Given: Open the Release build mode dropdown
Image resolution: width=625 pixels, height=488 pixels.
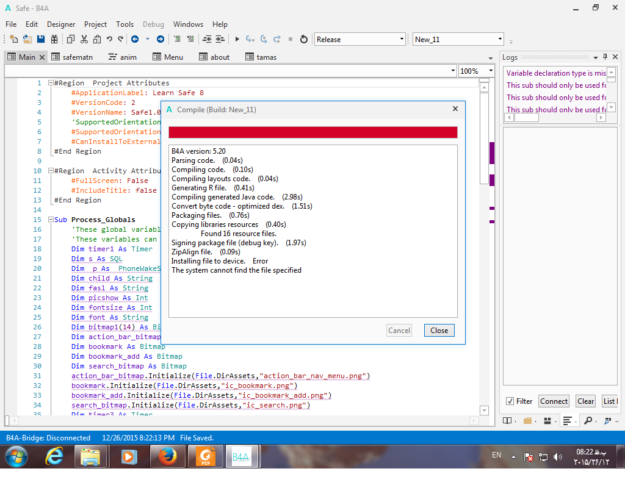Looking at the screenshot, I should point(402,39).
